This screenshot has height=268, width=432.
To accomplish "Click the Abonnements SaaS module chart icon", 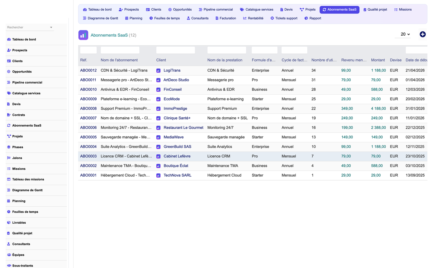I will [x=83, y=35].
